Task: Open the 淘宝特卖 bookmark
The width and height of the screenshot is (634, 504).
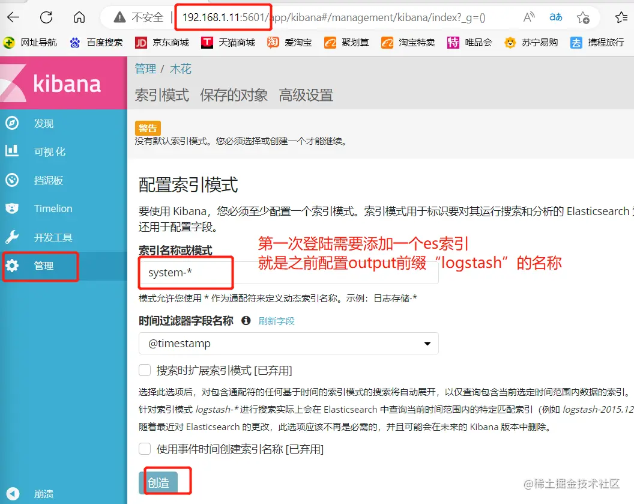Action: click(408, 43)
